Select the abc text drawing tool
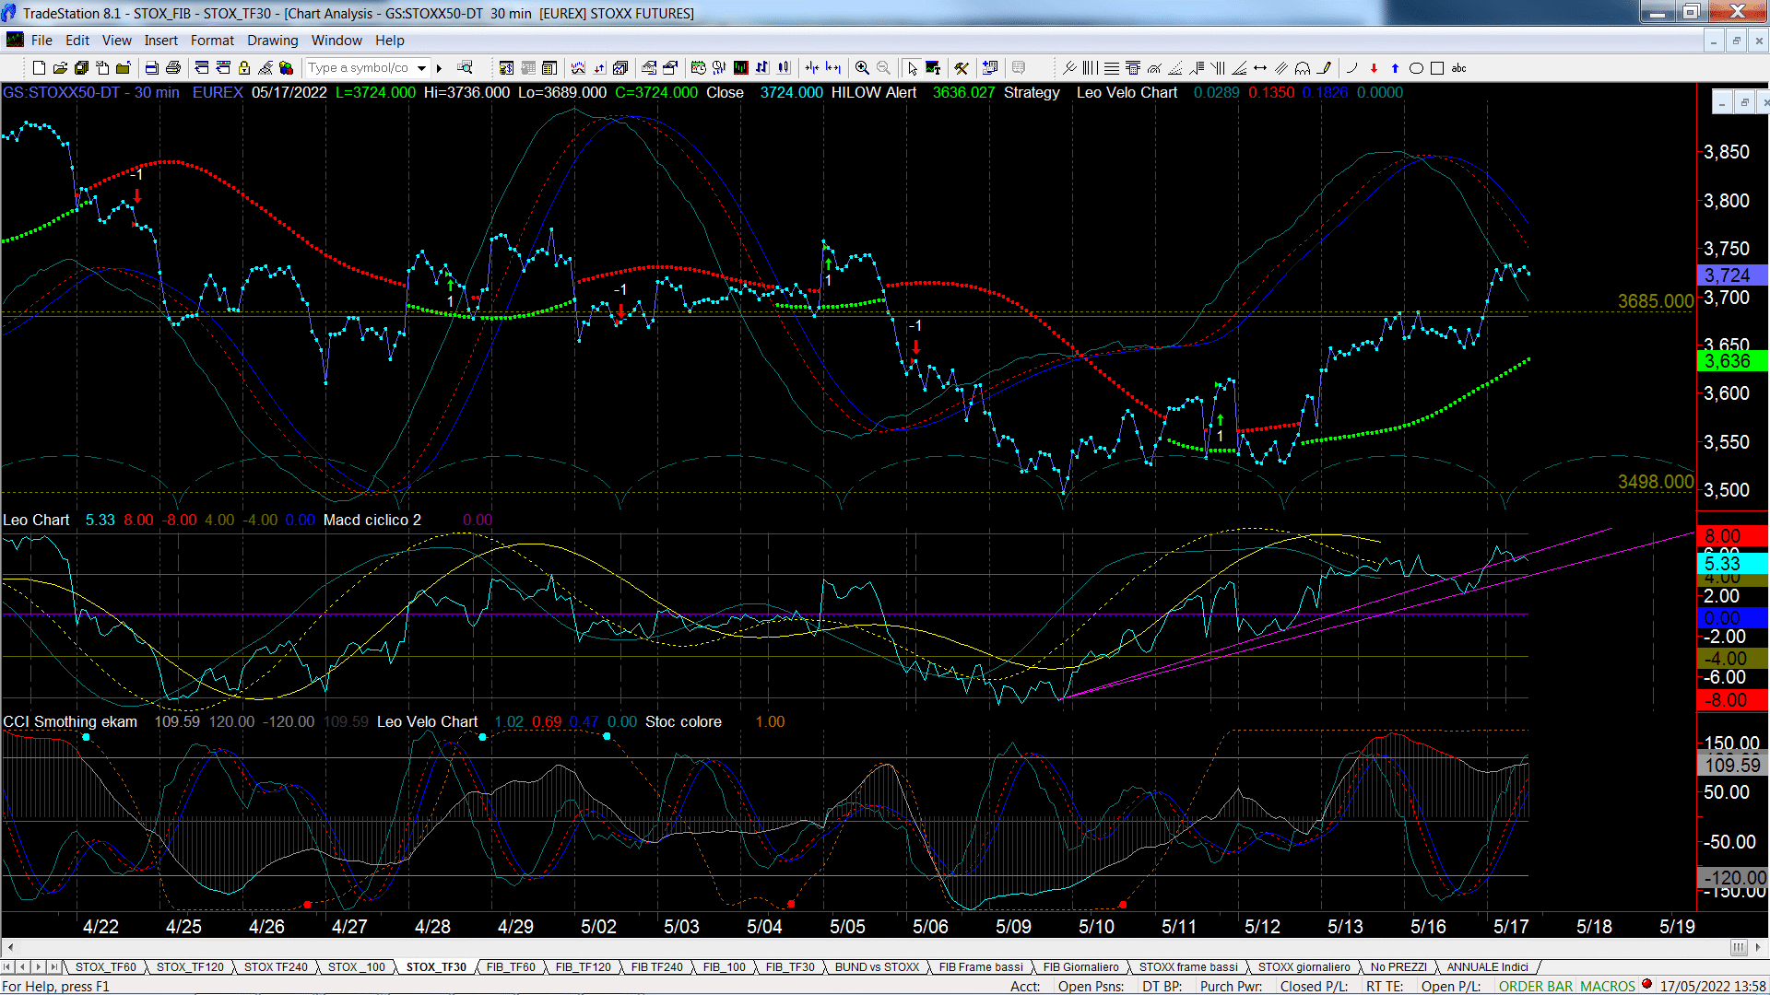This screenshot has width=1770, height=995. pos(1458,68)
